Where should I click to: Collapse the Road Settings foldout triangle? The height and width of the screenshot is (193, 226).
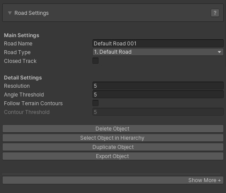coord(10,13)
